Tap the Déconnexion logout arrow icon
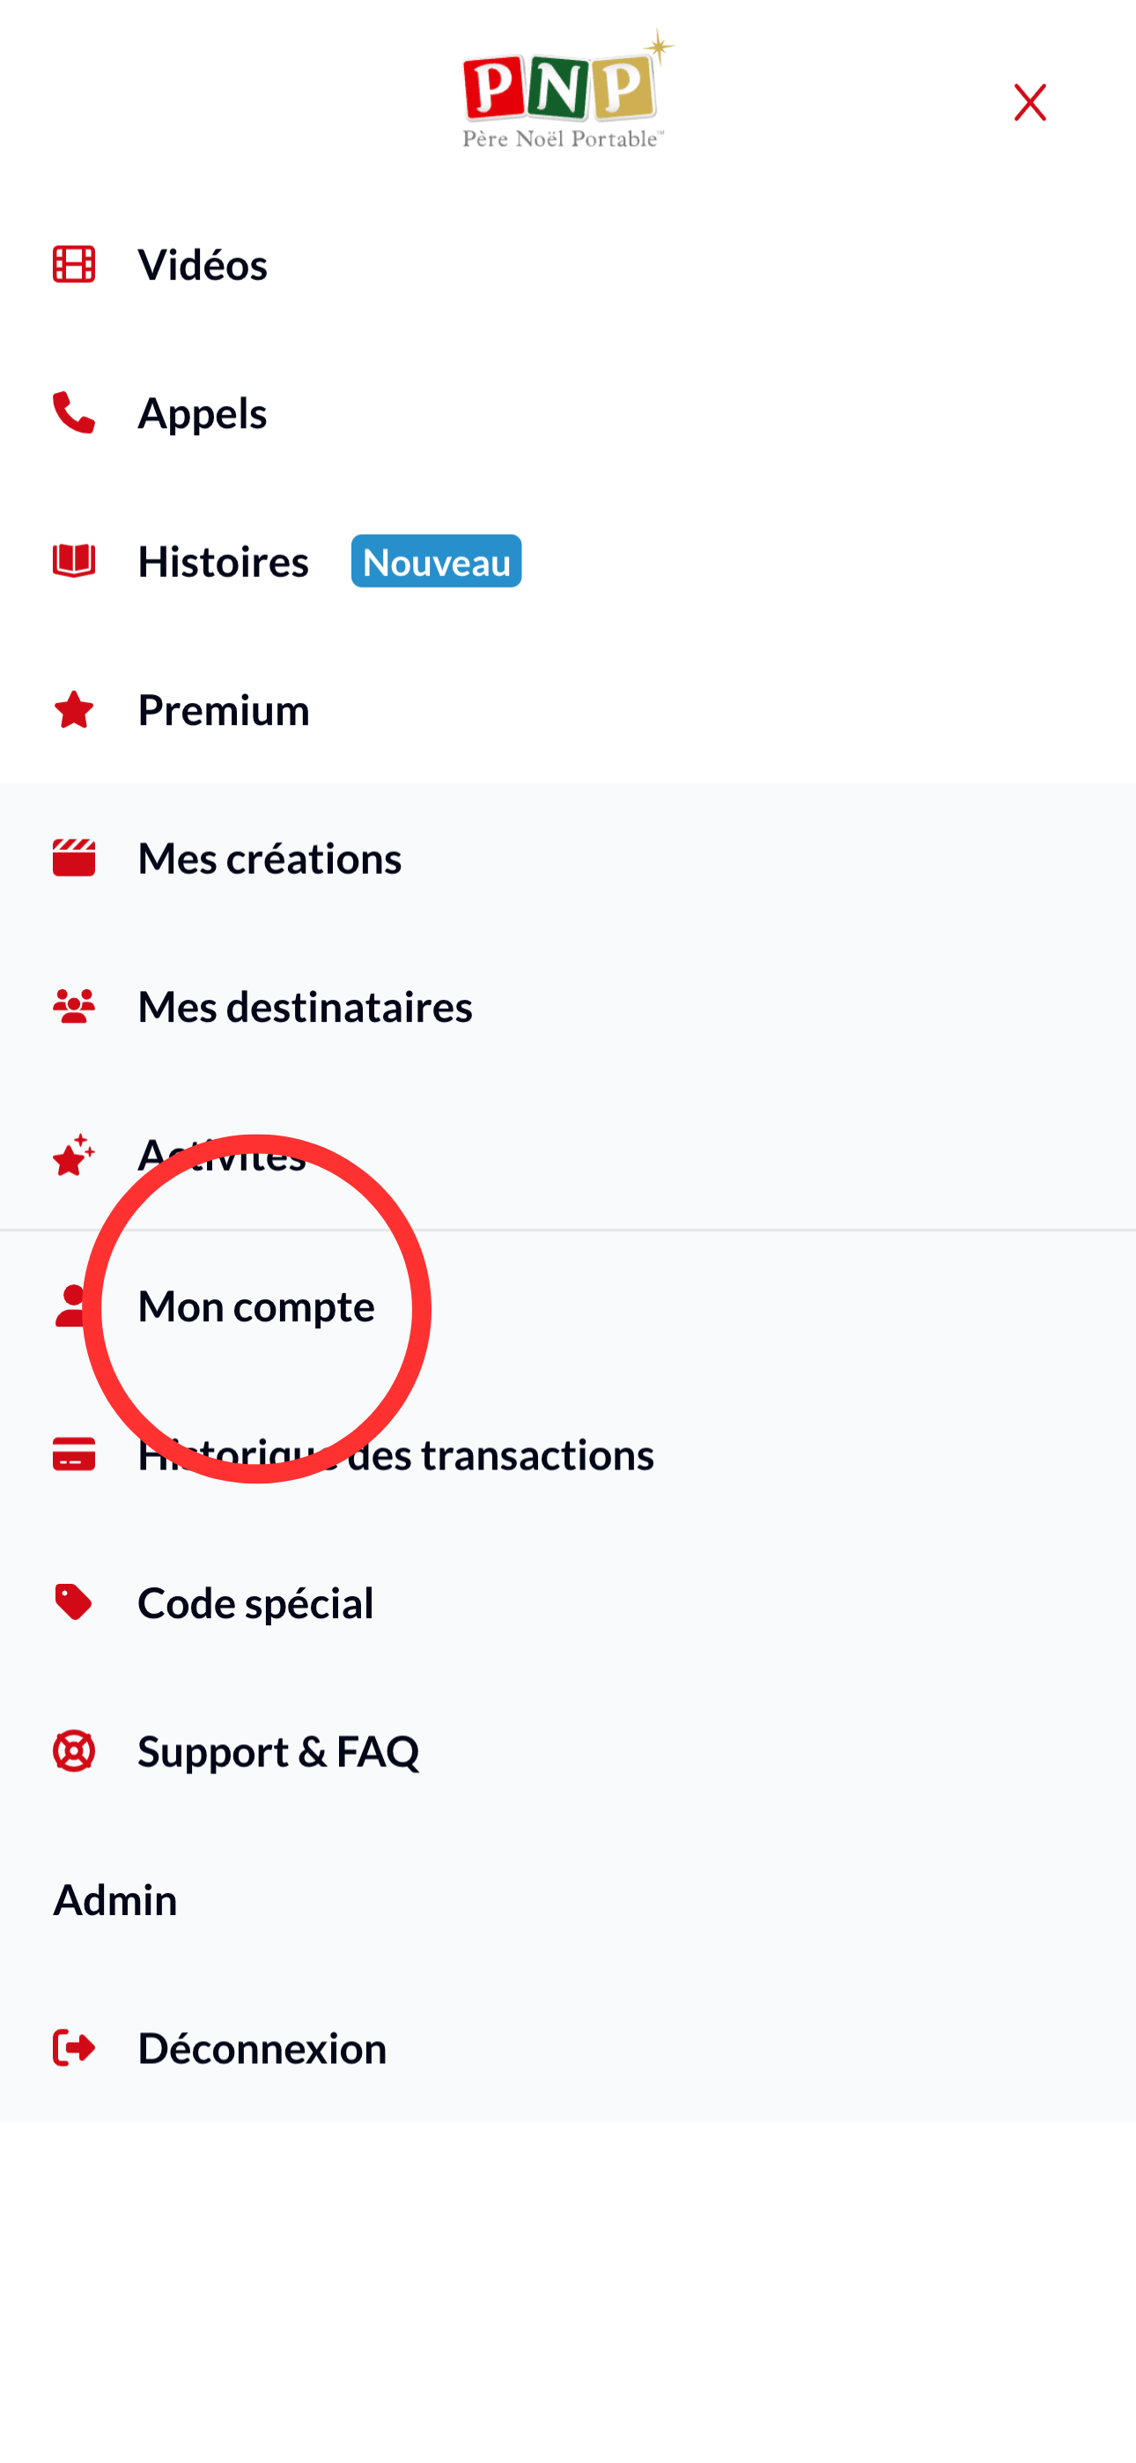 click(x=74, y=2048)
